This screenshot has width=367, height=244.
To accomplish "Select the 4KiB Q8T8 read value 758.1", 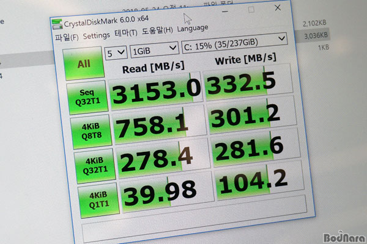I will pyautogui.click(x=159, y=125).
